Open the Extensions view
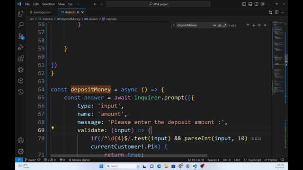This screenshot has width=303, height=170. pos(21,59)
